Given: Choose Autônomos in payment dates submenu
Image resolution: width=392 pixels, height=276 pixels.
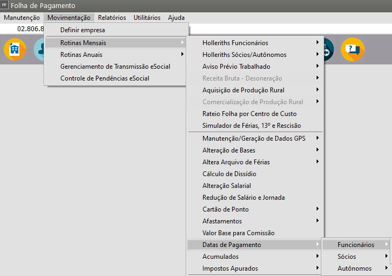Looking at the screenshot, I should (x=354, y=268).
